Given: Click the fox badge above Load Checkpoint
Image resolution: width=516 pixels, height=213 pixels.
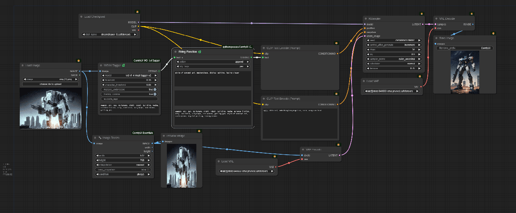Looking at the screenshot, I should pyautogui.click(x=137, y=12).
